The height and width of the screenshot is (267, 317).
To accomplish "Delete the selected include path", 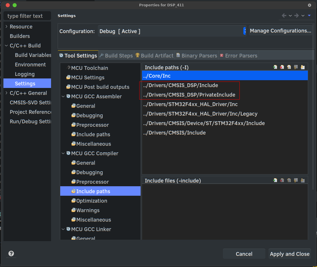I will coord(282,67).
